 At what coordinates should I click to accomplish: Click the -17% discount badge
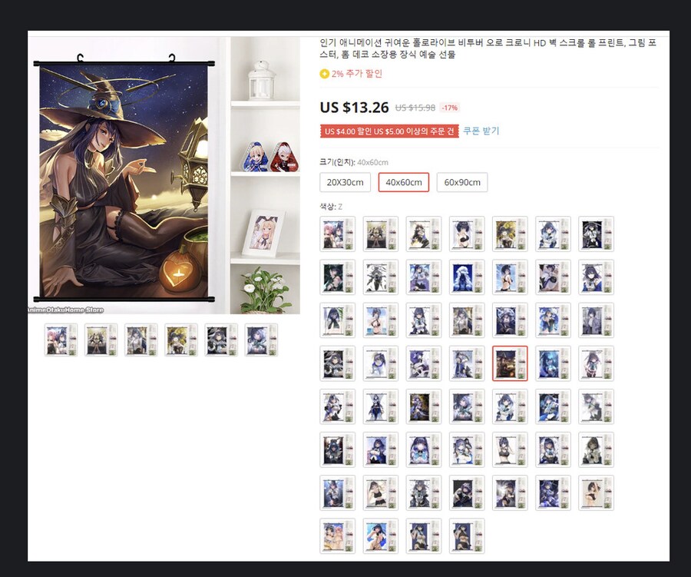coord(449,108)
